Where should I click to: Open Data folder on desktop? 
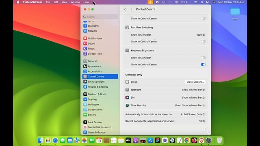(x=235, y=13)
